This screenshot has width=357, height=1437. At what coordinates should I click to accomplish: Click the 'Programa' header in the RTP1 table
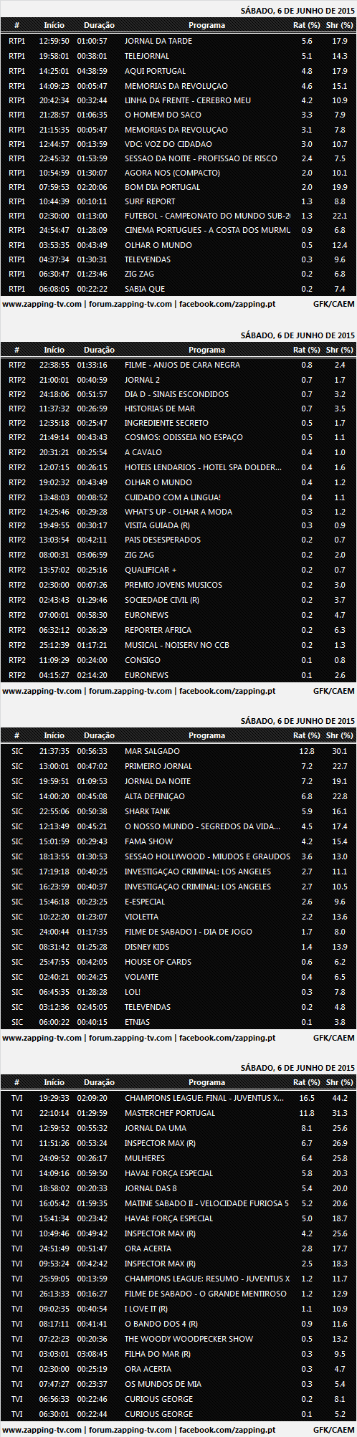pyautogui.click(x=206, y=25)
